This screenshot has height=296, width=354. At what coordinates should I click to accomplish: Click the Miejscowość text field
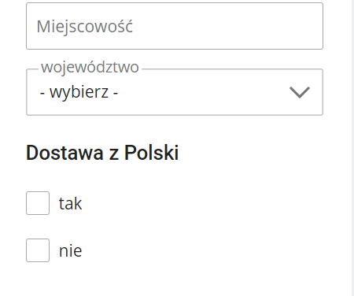[175, 26]
